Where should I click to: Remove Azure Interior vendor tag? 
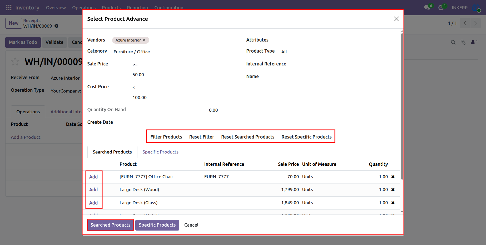click(144, 40)
